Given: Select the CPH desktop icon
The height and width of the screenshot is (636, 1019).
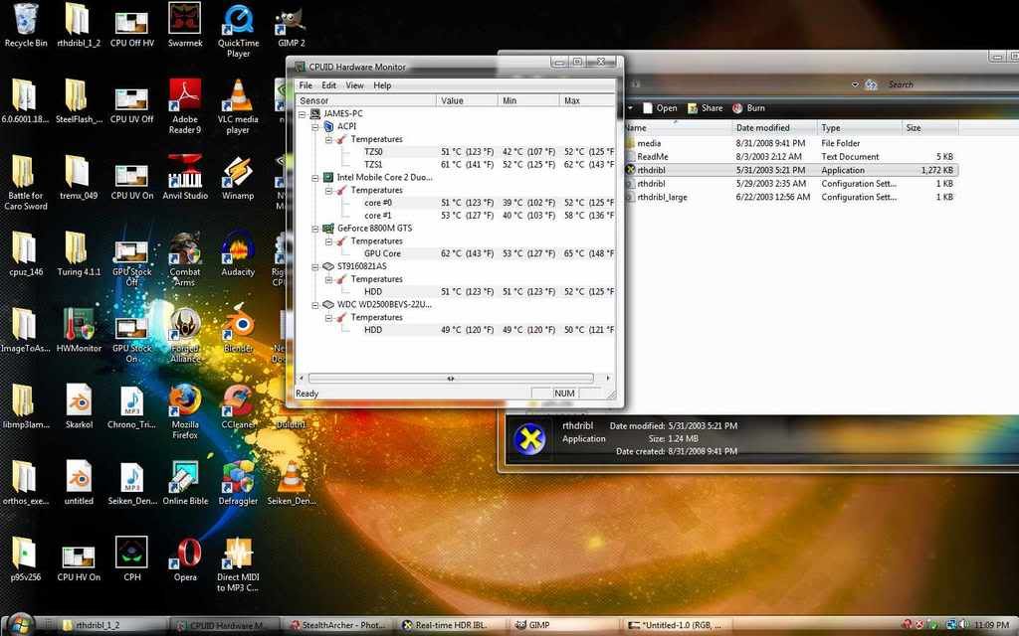Looking at the screenshot, I should coord(132,558).
